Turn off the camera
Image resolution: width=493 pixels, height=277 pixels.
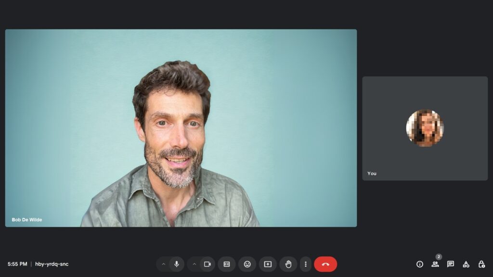pos(208,264)
